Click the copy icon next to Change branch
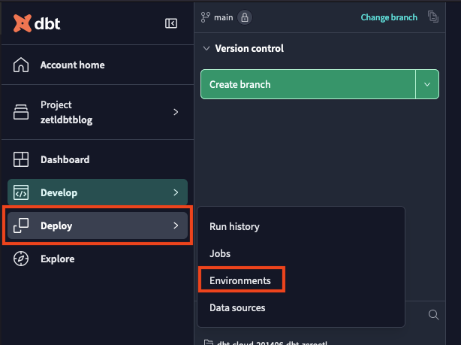The image size is (461, 345). tap(433, 17)
